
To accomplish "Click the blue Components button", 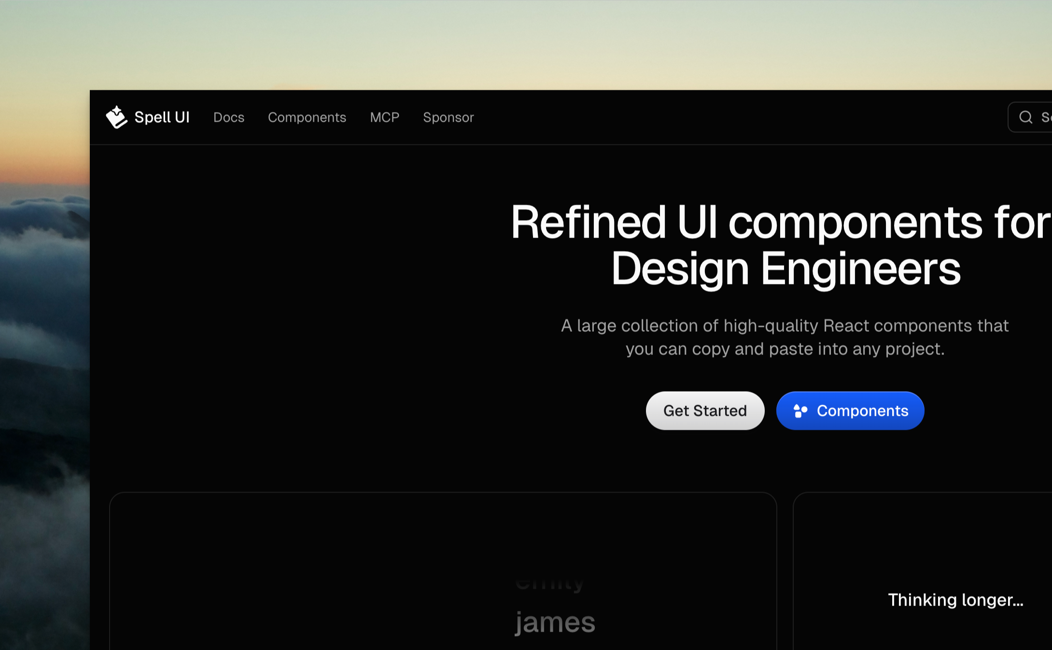I will coord(850,410).
